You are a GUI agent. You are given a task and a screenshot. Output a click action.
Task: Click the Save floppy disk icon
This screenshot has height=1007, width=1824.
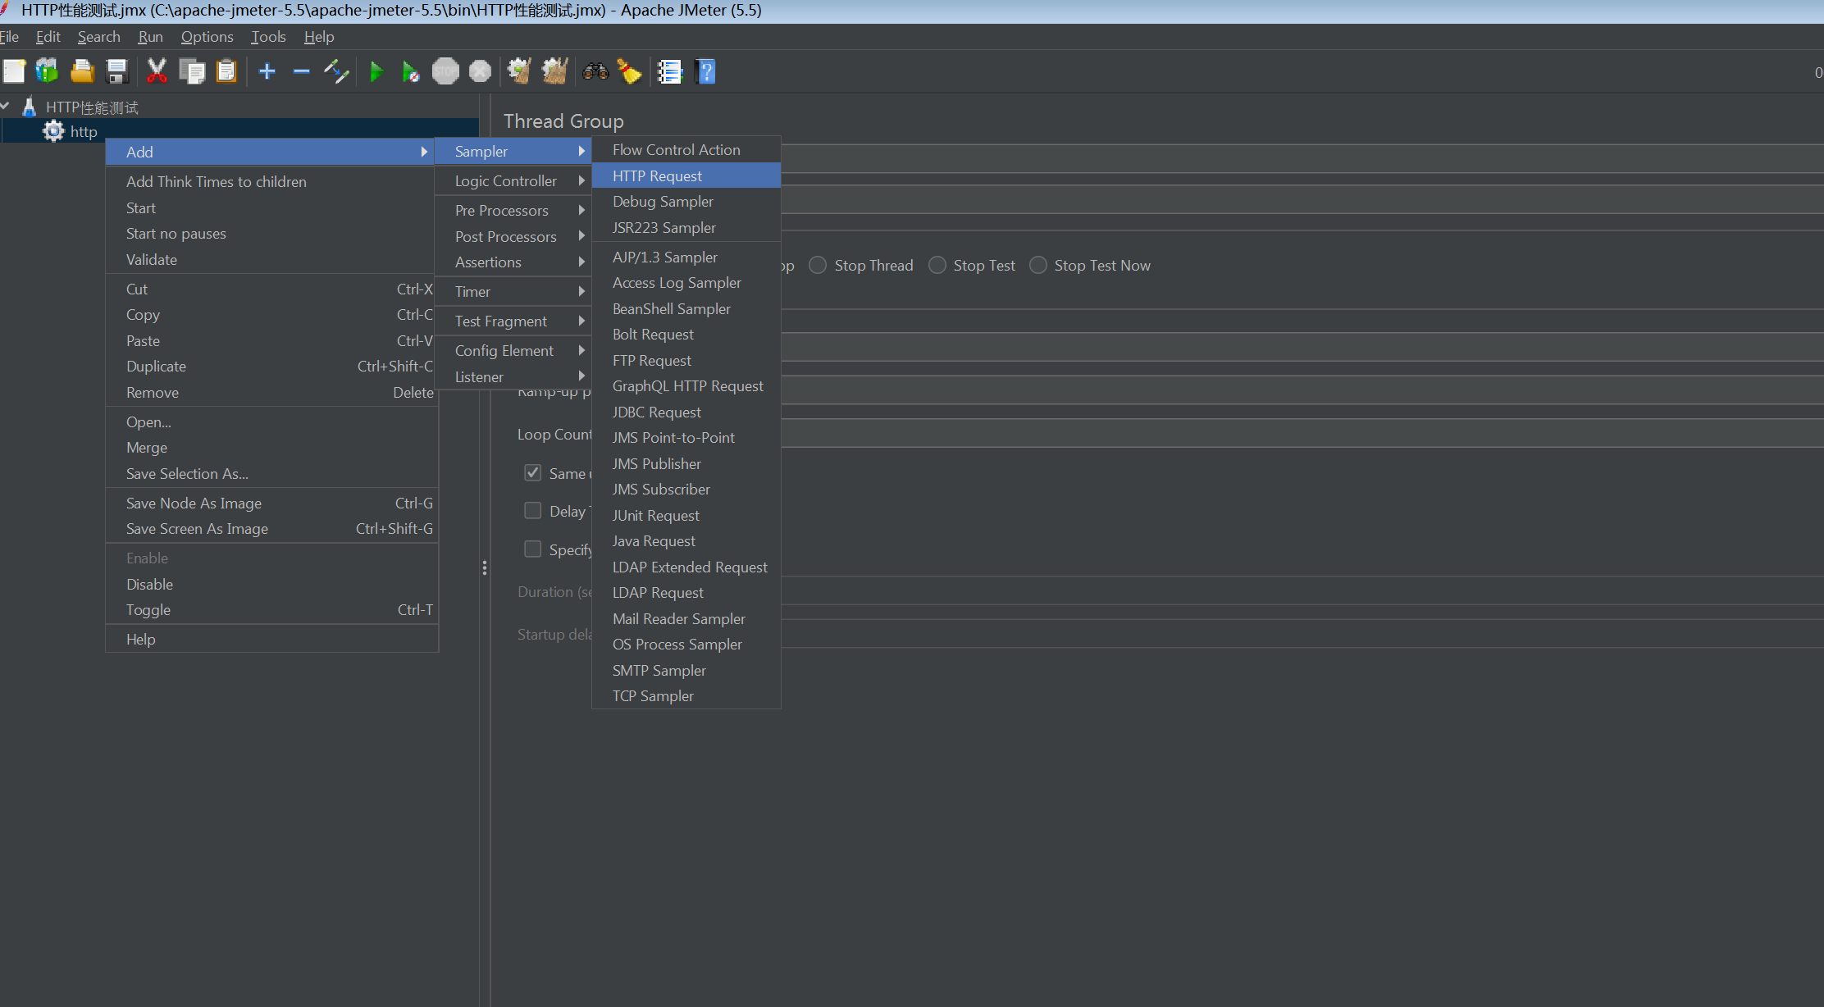tap(117, 71)
